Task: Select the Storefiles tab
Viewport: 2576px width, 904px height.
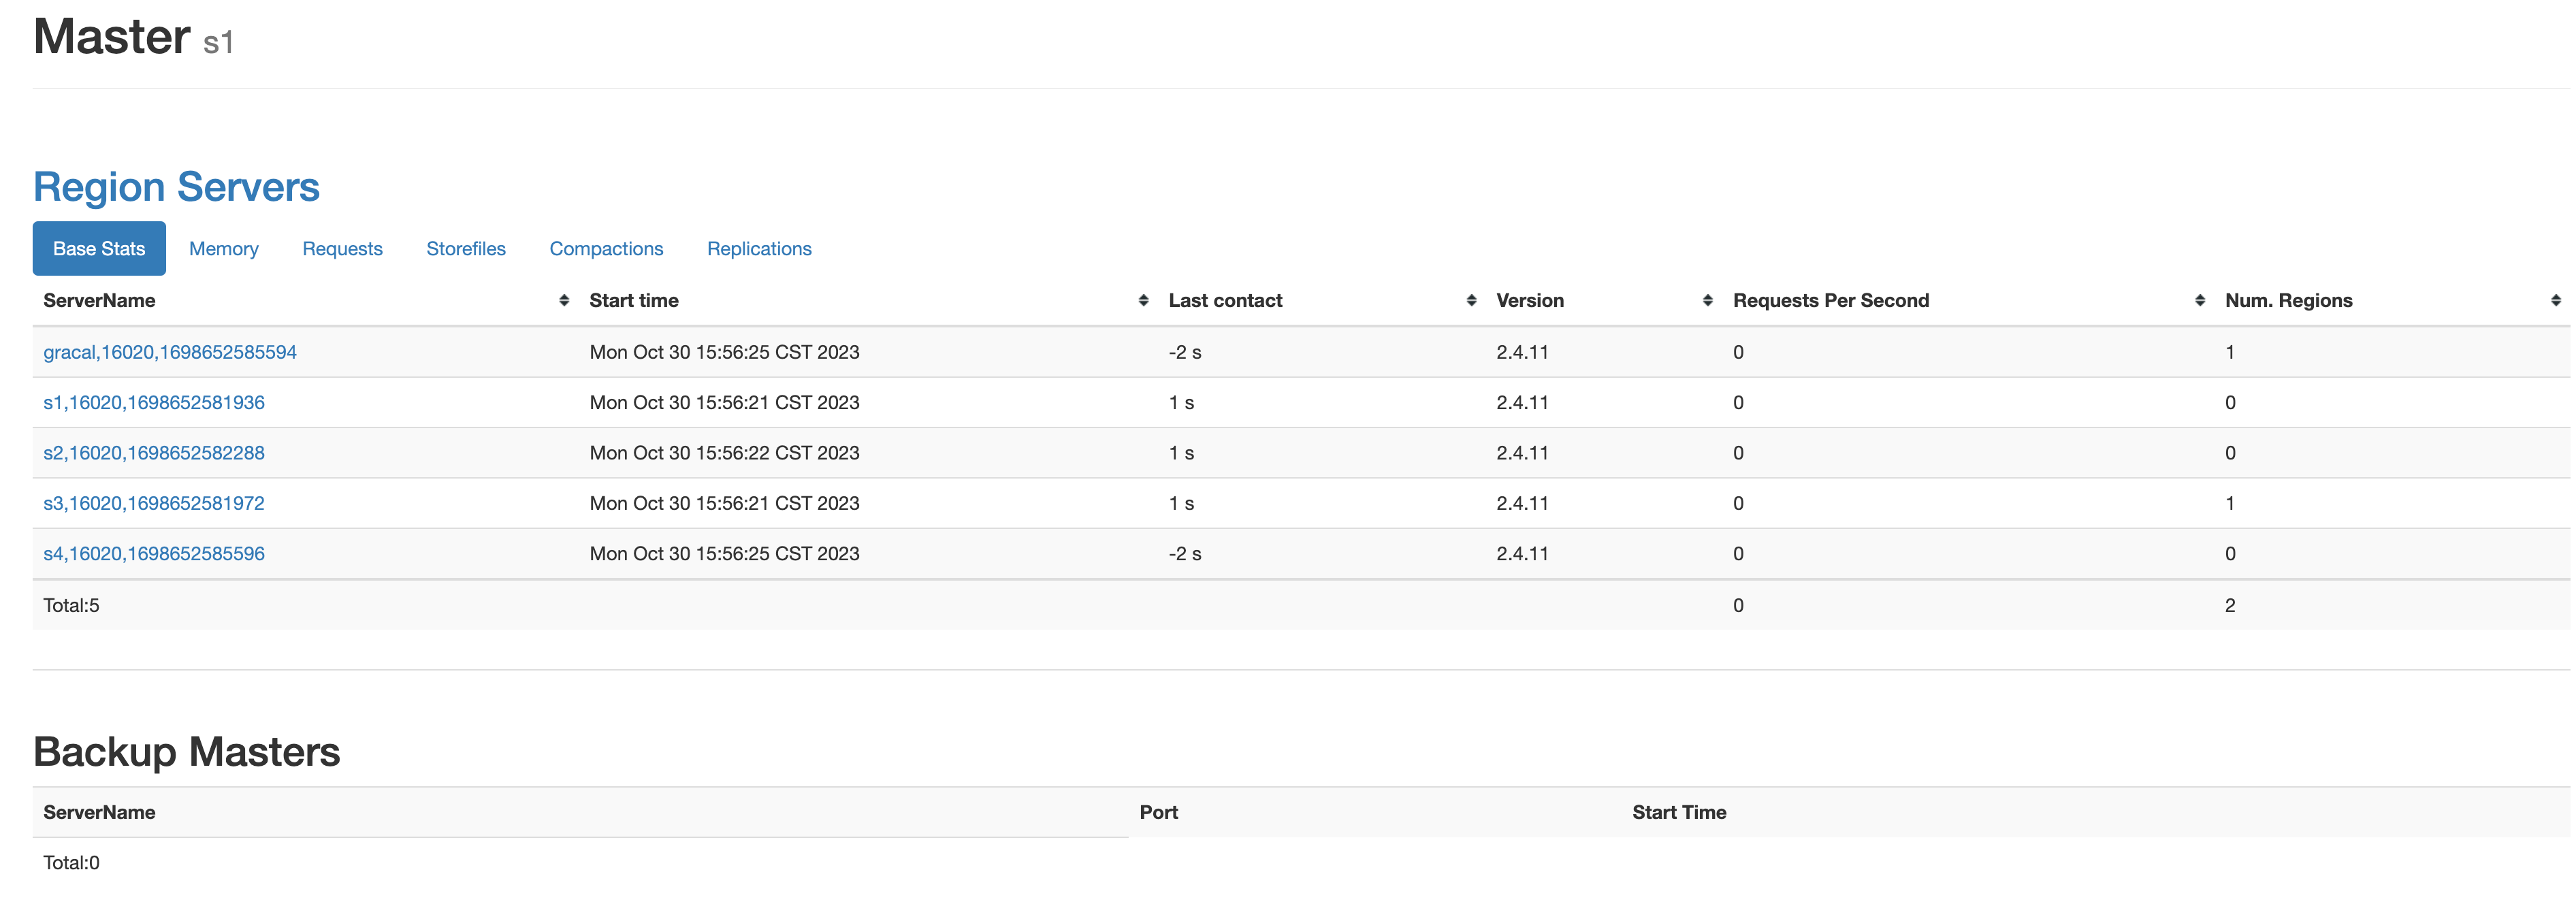Action: pyautogui.click(x=466, y=249)
